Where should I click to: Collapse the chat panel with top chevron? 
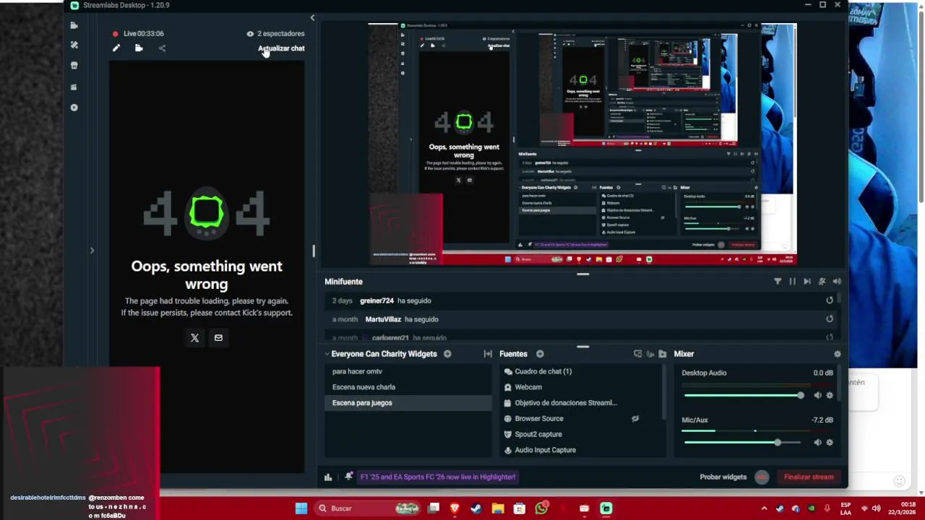(312, 18)
